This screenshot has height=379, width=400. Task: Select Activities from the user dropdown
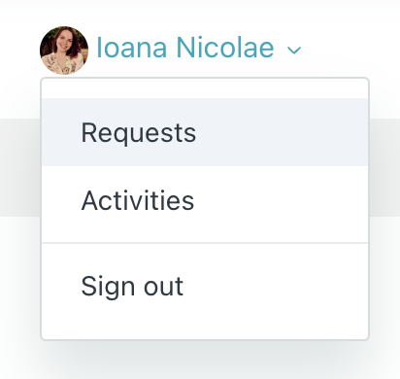(x=205, y=200)
